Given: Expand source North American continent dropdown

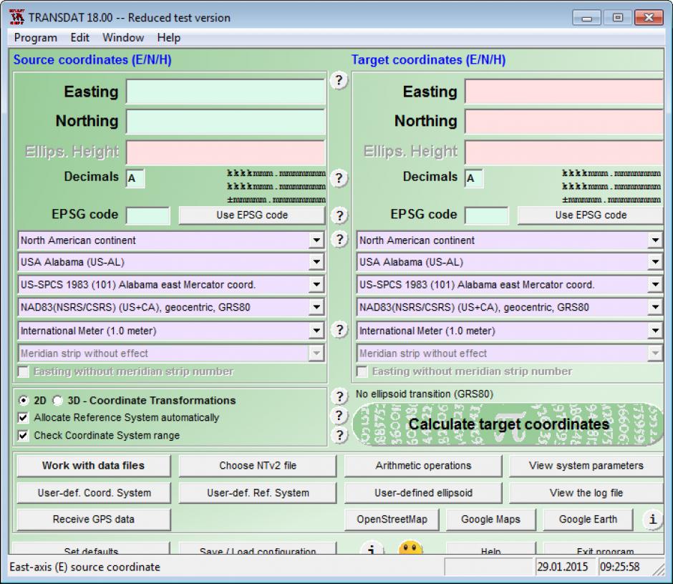Looking at the screenshot, I should [x=316, y=240].
